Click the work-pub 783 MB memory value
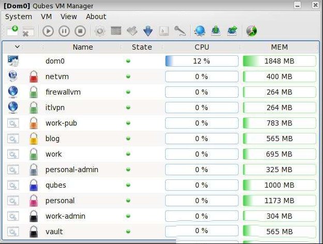323x244 pixels. [x=280, y=123]
